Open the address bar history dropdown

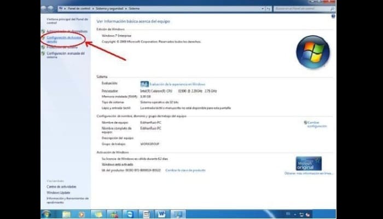click(263, 9)
